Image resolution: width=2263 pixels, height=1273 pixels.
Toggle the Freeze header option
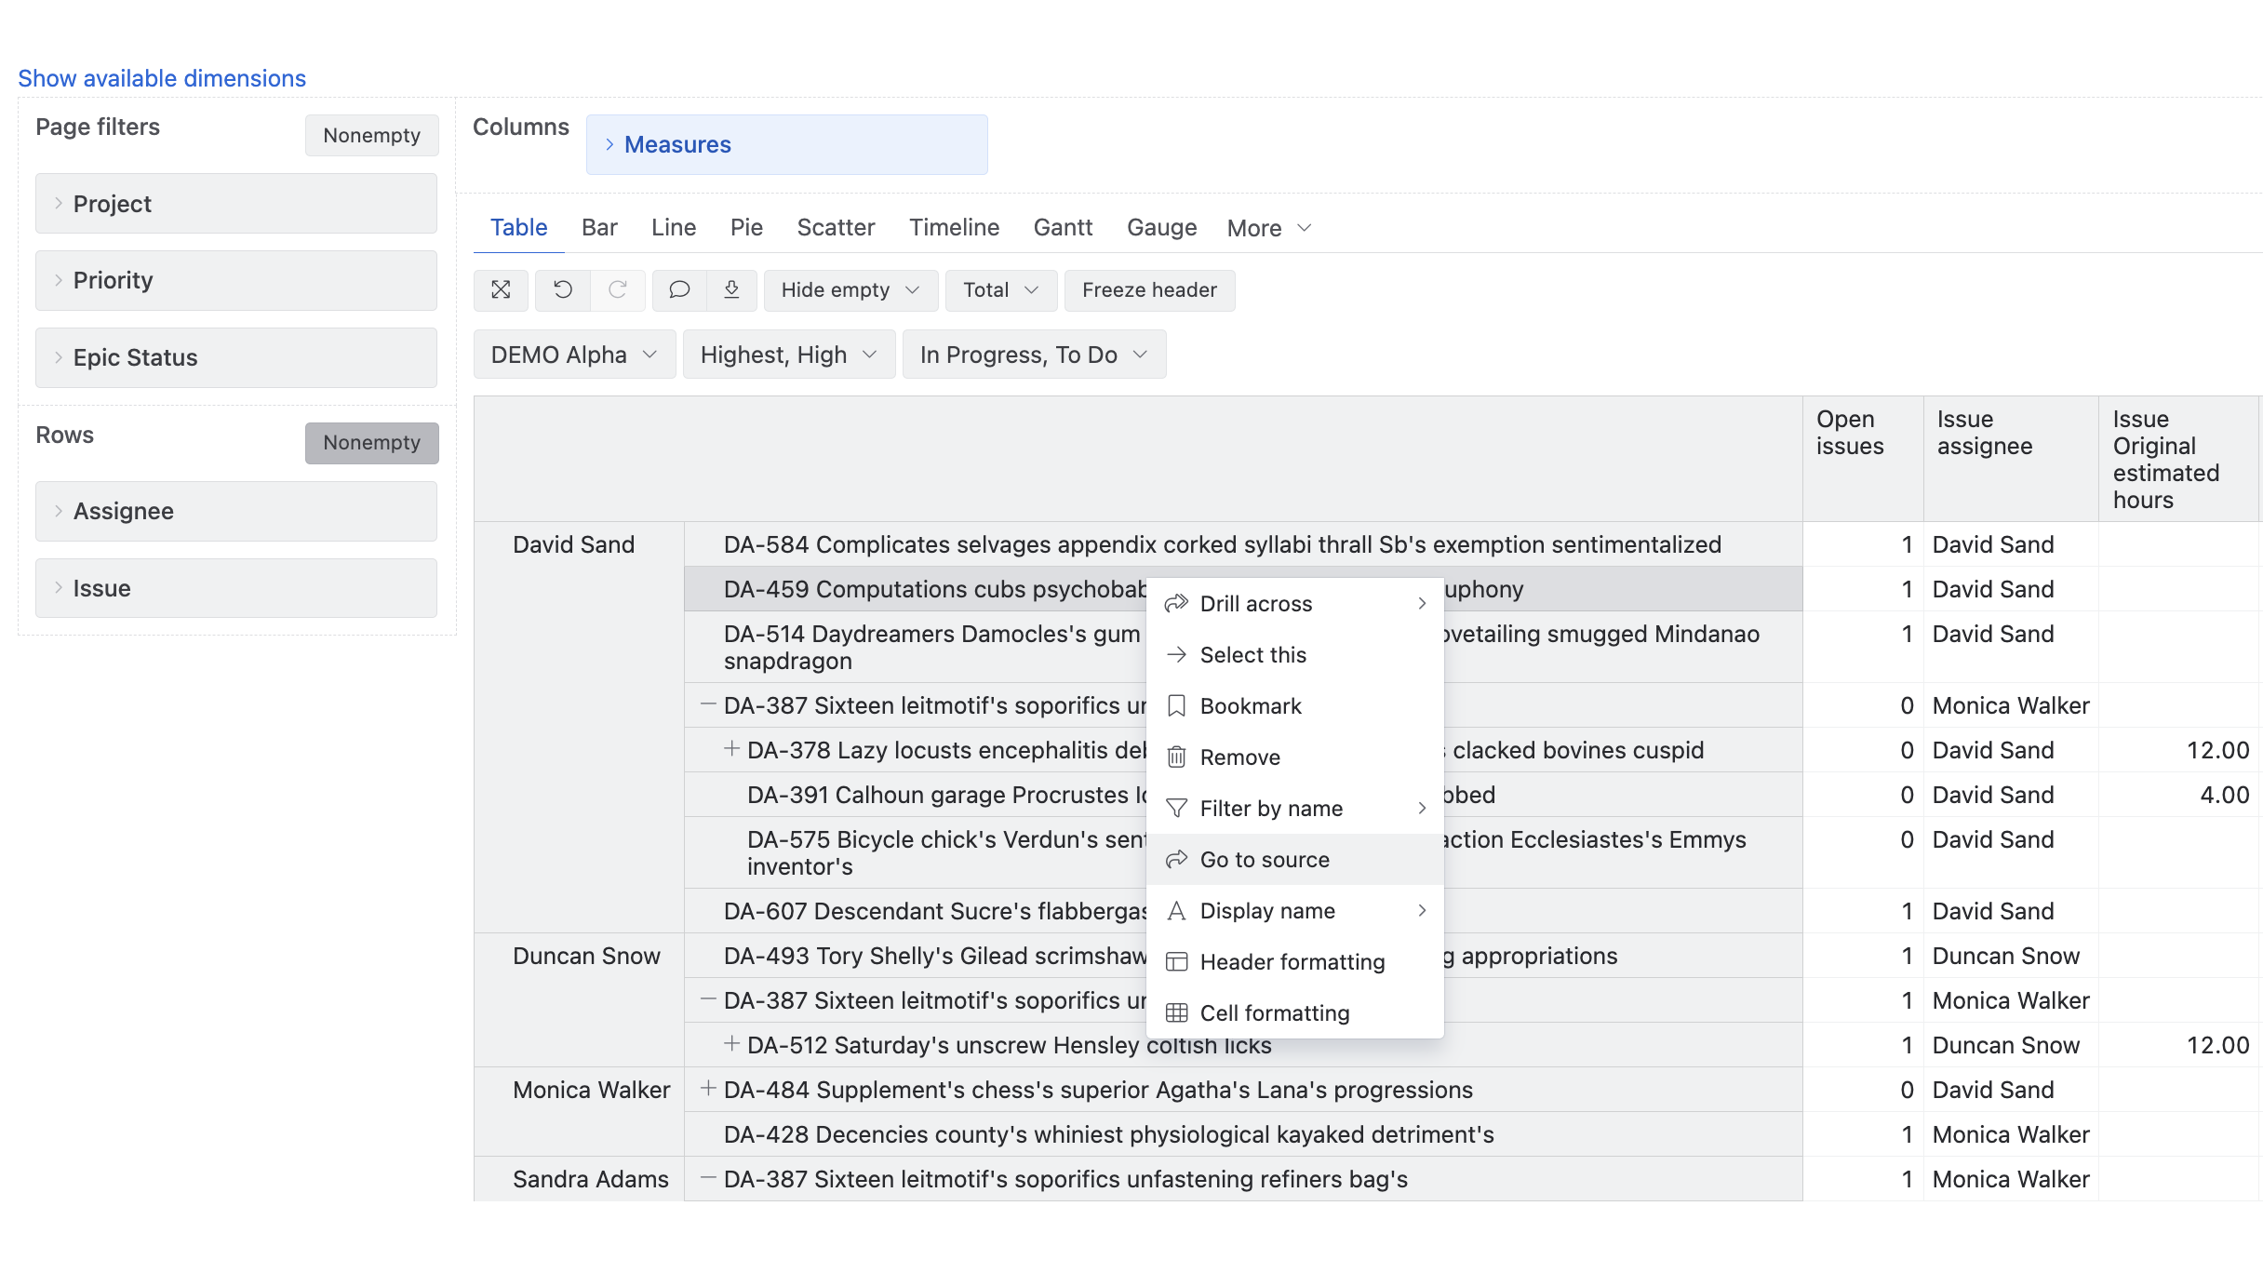tap(1149, 290)
